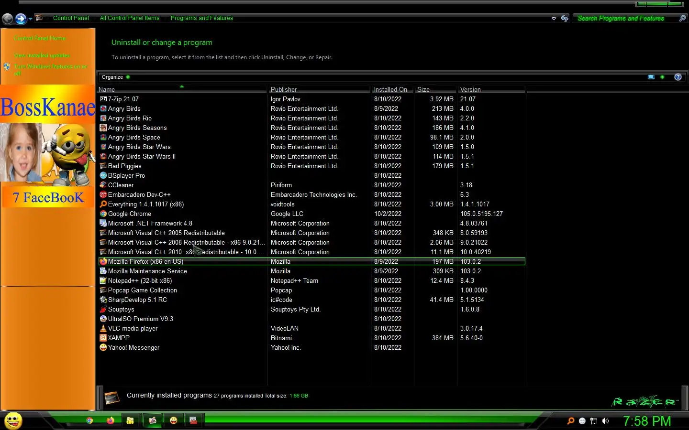The width and height of the screenshot is (689, 430).
Task: Select the Souptoys program icon
Action: (103, 309)
